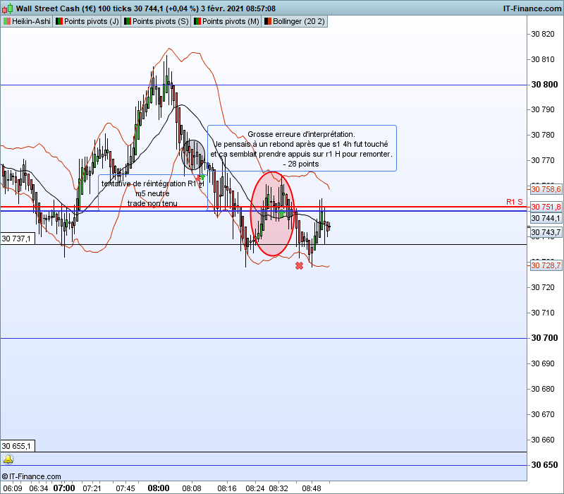Screen dimensions: 564x494
Task: Click the 06:09 time axis label
Action: [13, 488]
